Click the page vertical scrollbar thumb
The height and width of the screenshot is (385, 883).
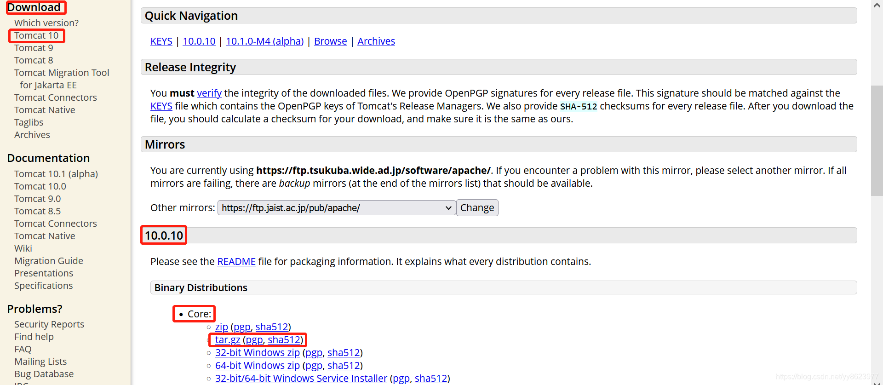tap(877, 140)
